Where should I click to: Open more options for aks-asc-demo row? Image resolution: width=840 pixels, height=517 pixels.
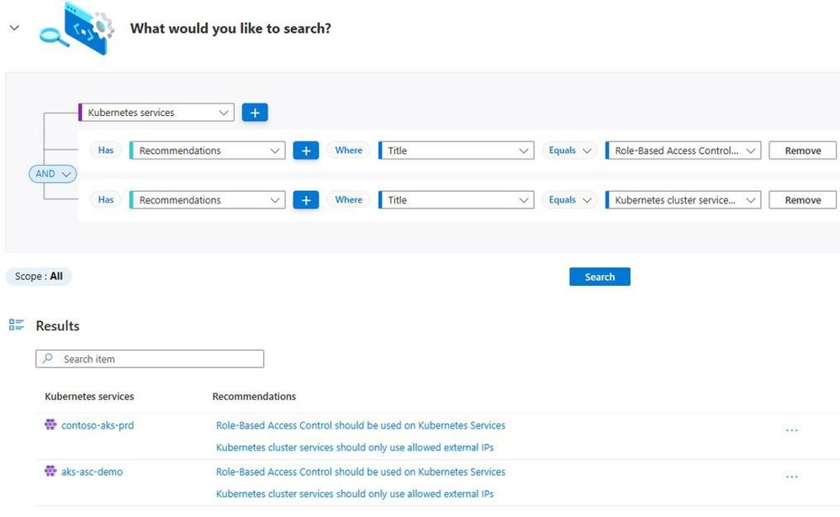tap(791, 477)
